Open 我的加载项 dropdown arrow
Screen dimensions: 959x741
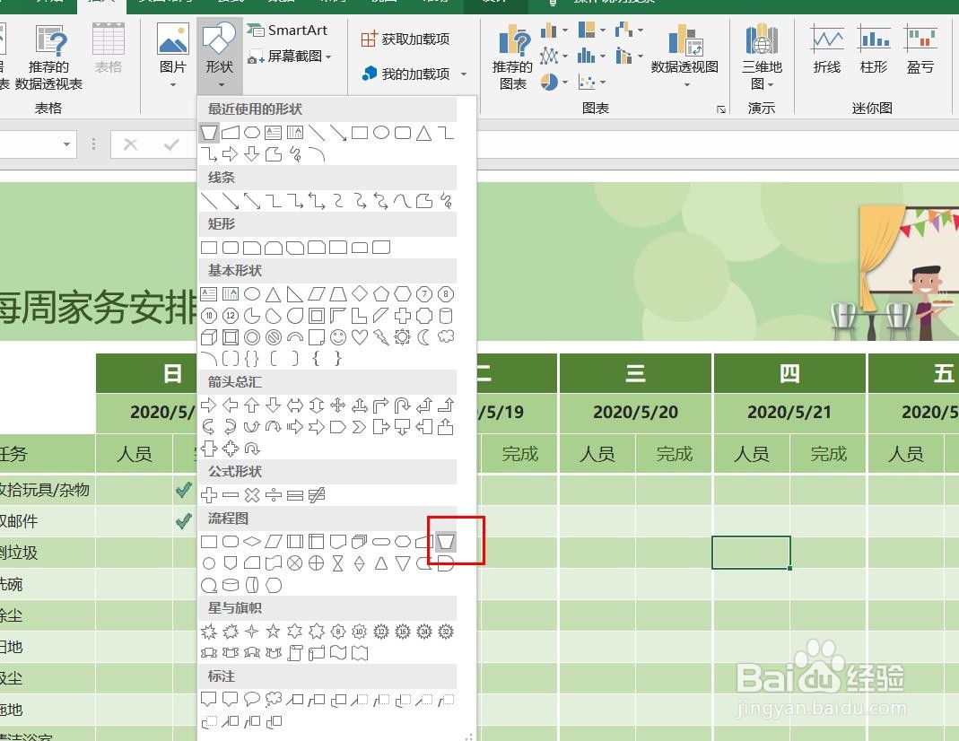tap(464, 74)
